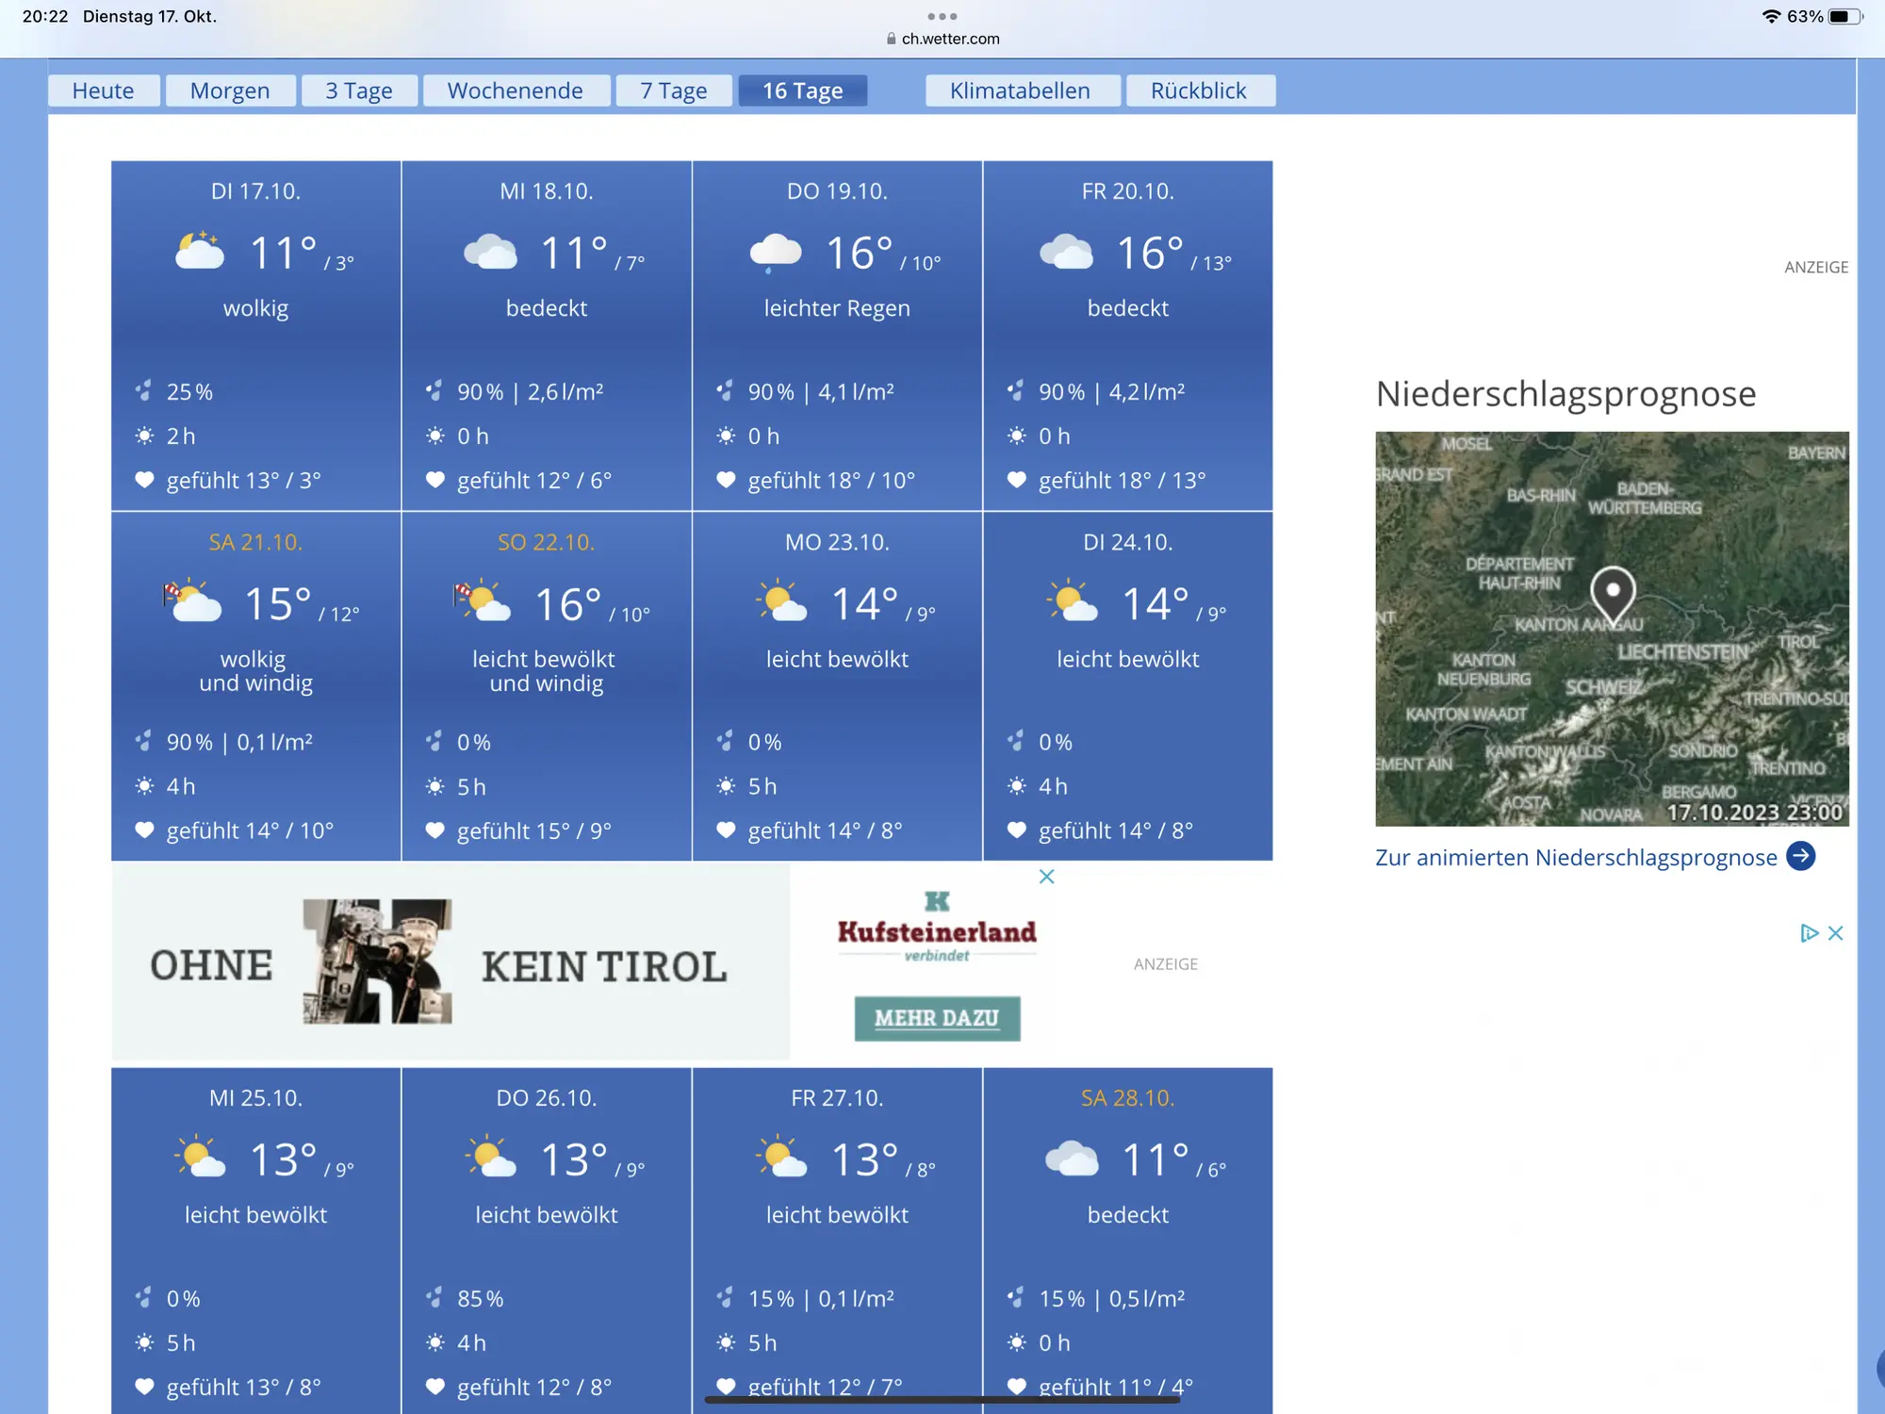Click the light rain cloud icon for DO 19.10.
Viewport: 1885px width, 1414px height.
point(775,252)
